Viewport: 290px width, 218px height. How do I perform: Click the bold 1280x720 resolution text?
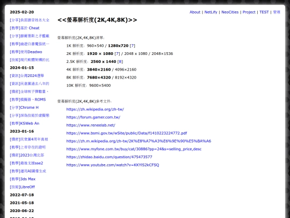(x=118, y=46)
